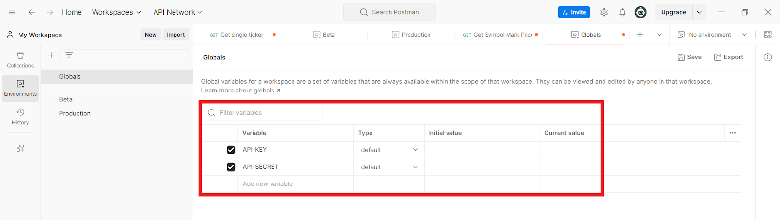Focus the Search Postman field

[x=390, y=12]
